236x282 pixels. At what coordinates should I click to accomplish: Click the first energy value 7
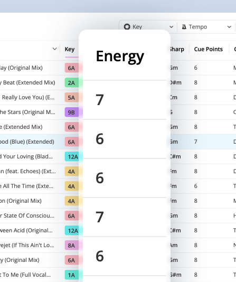[100, 100]
